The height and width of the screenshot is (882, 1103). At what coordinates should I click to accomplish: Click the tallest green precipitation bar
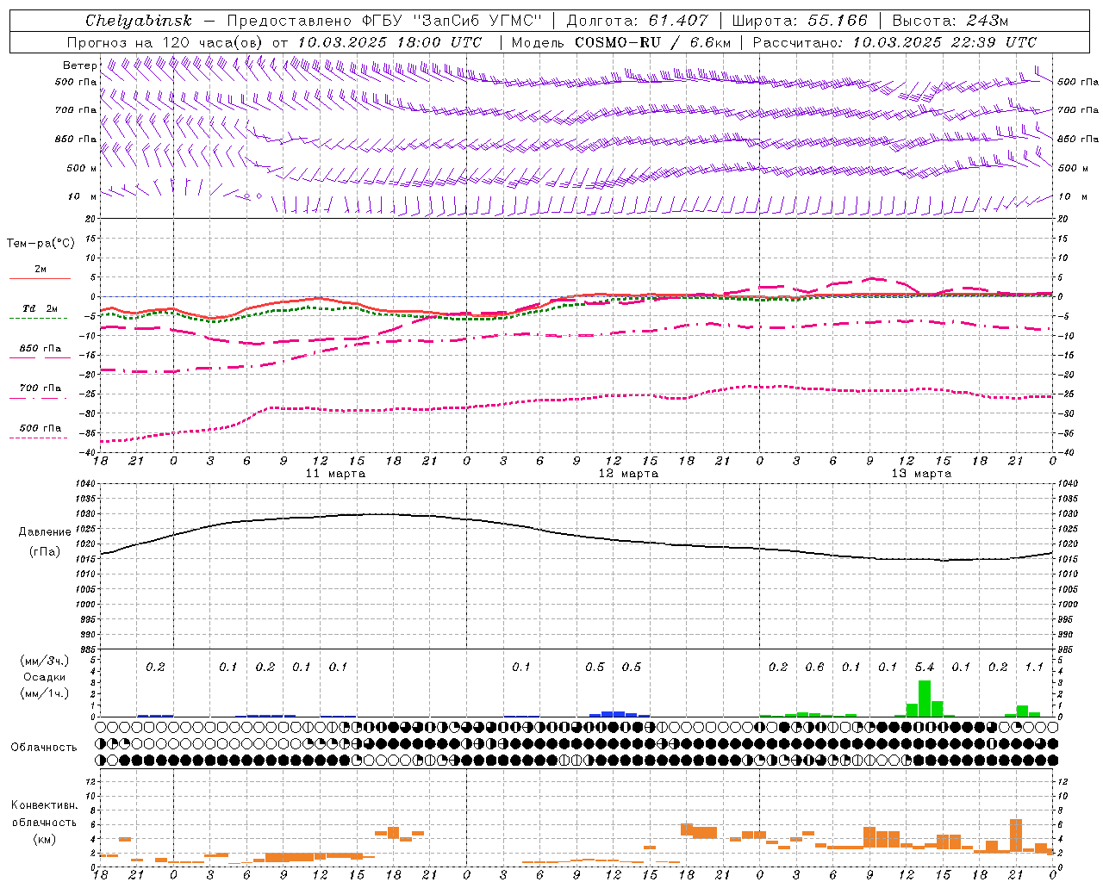[x=925, y=699]
